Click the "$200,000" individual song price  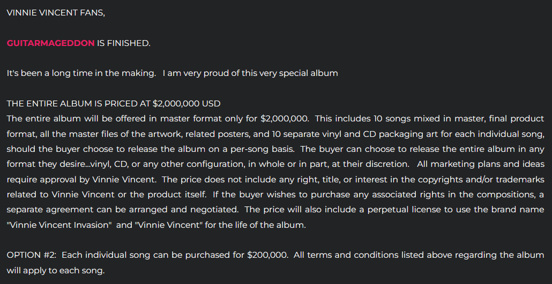267,255
